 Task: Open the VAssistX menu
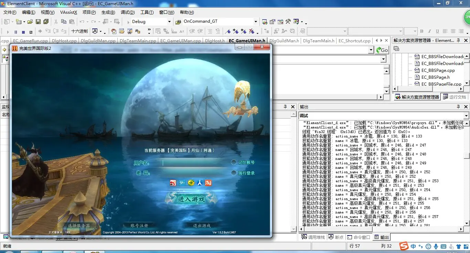coord(68,12)
